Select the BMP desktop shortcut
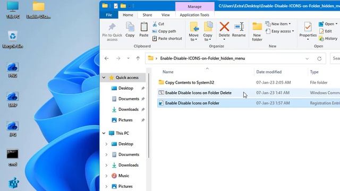The height and width of the screenshot is (191, 340). coord(12,99)
